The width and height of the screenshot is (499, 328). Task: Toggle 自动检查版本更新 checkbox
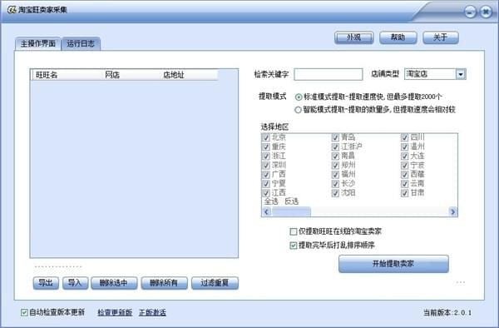pos(24,312)
